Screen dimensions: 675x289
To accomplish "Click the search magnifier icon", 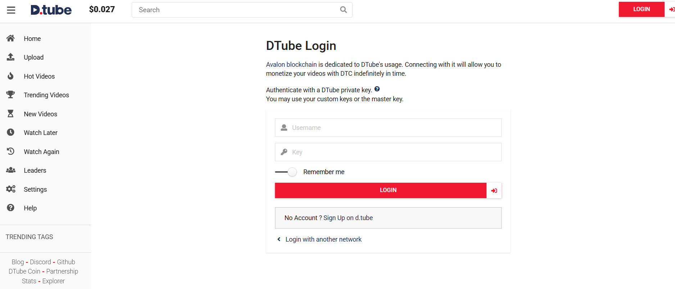I will click(344, 10).
